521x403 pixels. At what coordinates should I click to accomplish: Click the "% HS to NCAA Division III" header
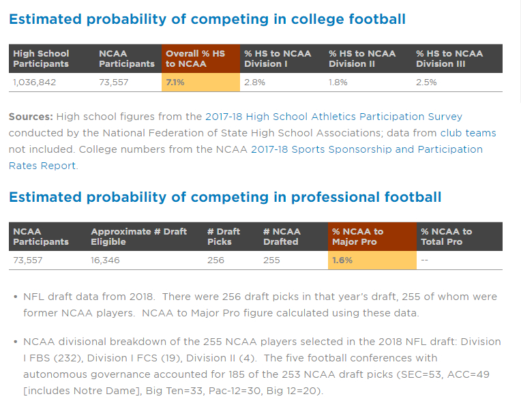click(450, 59)
